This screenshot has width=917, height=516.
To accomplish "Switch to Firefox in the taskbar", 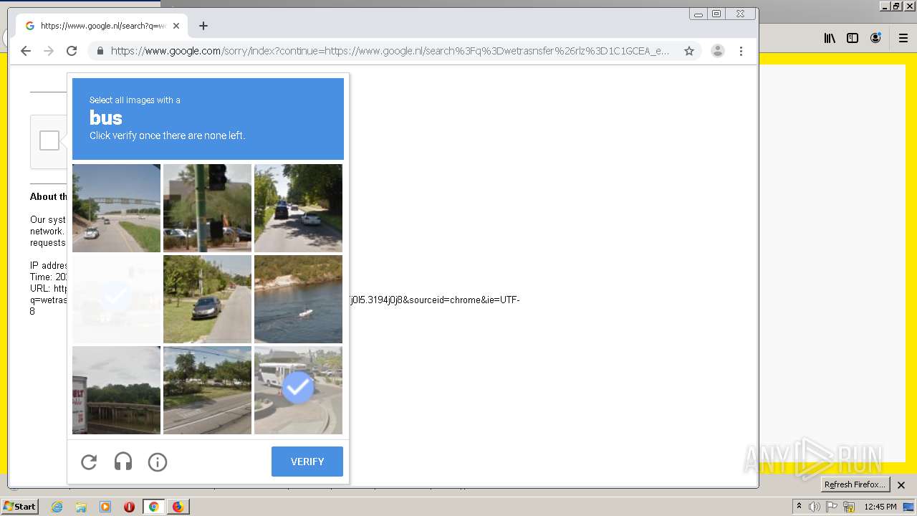I will coord(178,507).
